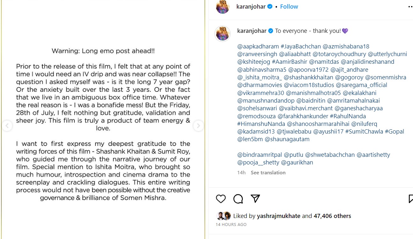Open the @gaurikhan profile mention
Viewport: 413px width, 239px height.
297,163
